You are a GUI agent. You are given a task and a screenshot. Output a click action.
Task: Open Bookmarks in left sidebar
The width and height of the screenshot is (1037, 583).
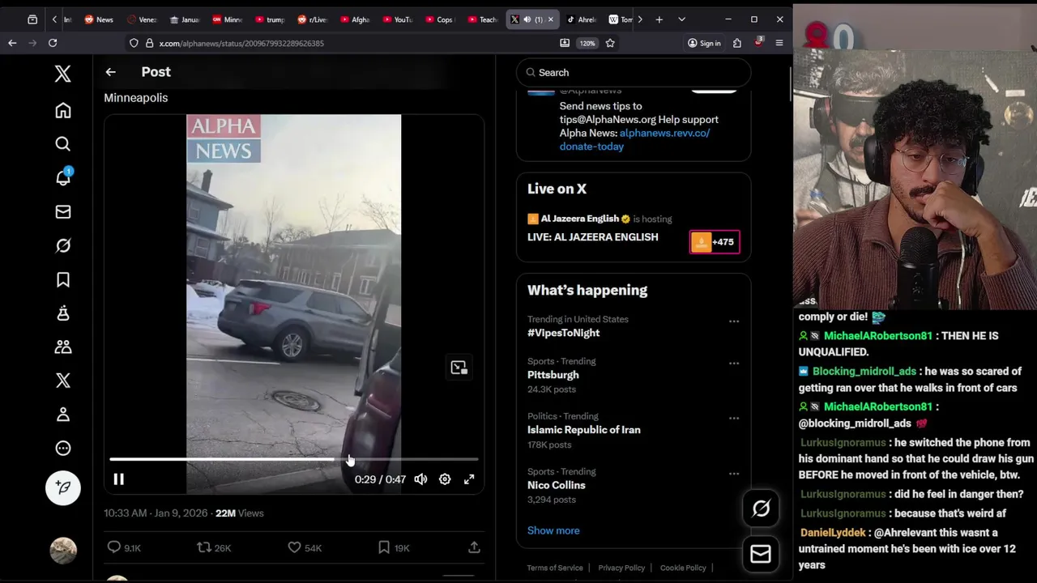point(62,279)
